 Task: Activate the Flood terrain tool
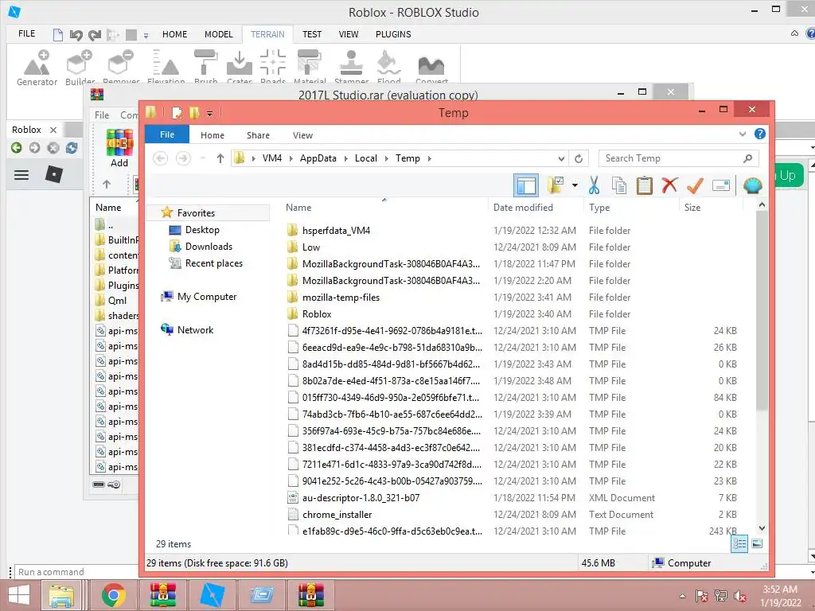click(x=388, y=68)
